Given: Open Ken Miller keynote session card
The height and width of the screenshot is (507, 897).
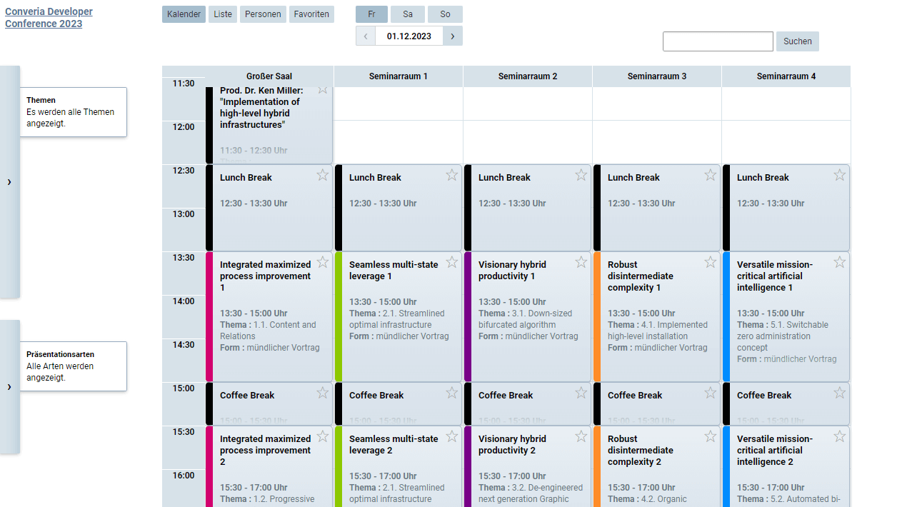Looking at the screenshot, I should (x=269, y=125).
